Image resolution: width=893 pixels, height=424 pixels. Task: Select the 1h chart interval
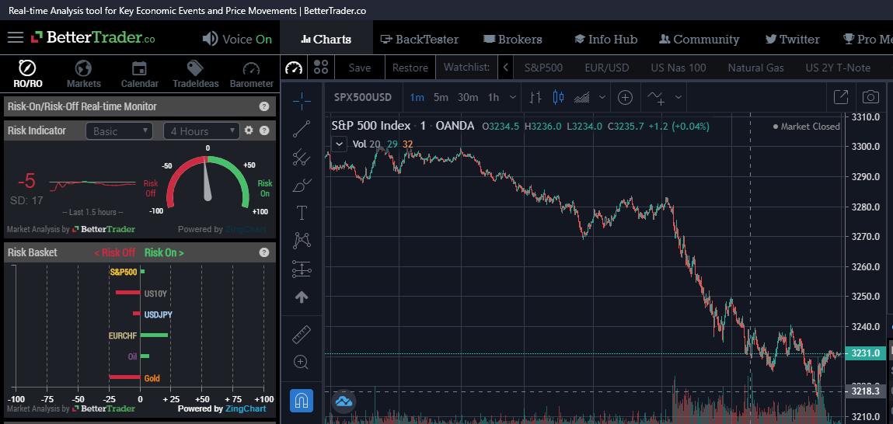494,97
